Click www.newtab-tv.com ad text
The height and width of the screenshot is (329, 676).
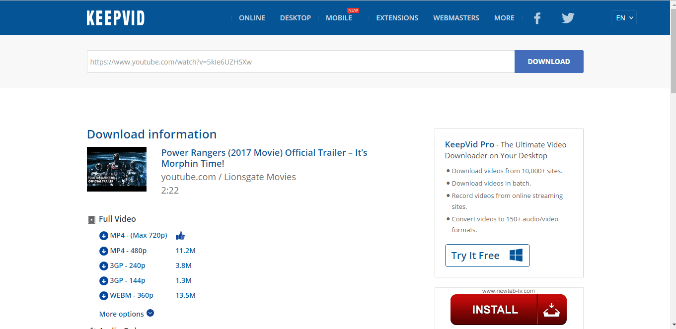click(x=509, y=291)
